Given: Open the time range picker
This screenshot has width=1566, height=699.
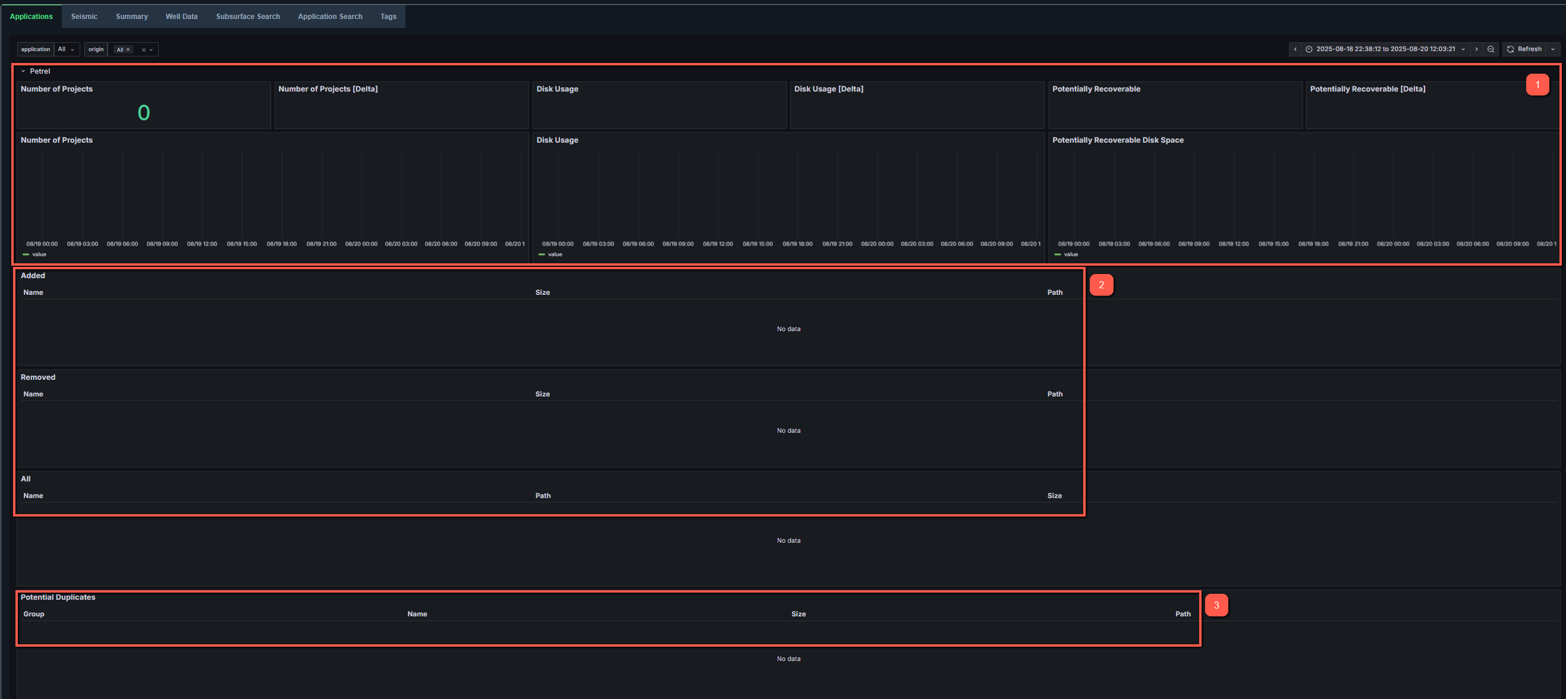Looking at the screenshot, I should [x=1385, y=49].
